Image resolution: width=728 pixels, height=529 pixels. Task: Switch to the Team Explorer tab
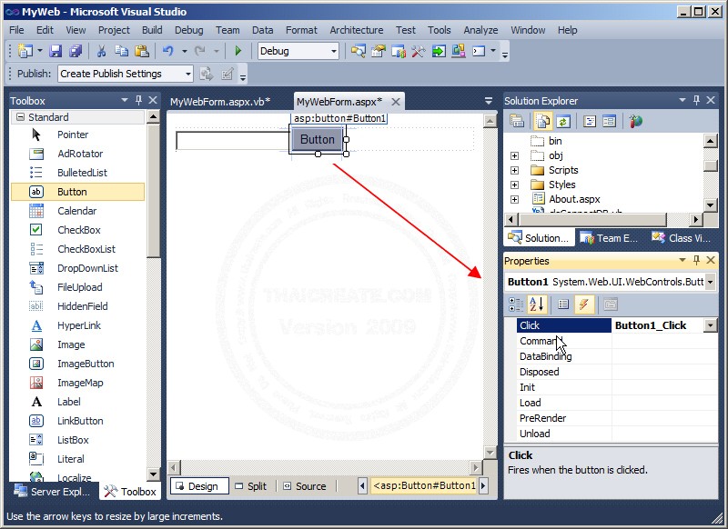pos(608,238)
